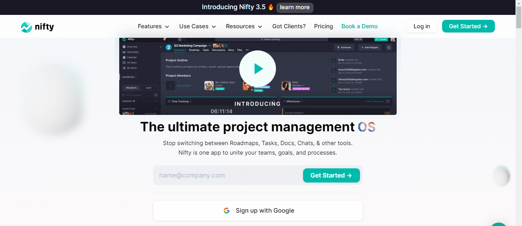522x226 pixels.
Task: Click the Nifty logo in the header
Action: coord(37,27)
